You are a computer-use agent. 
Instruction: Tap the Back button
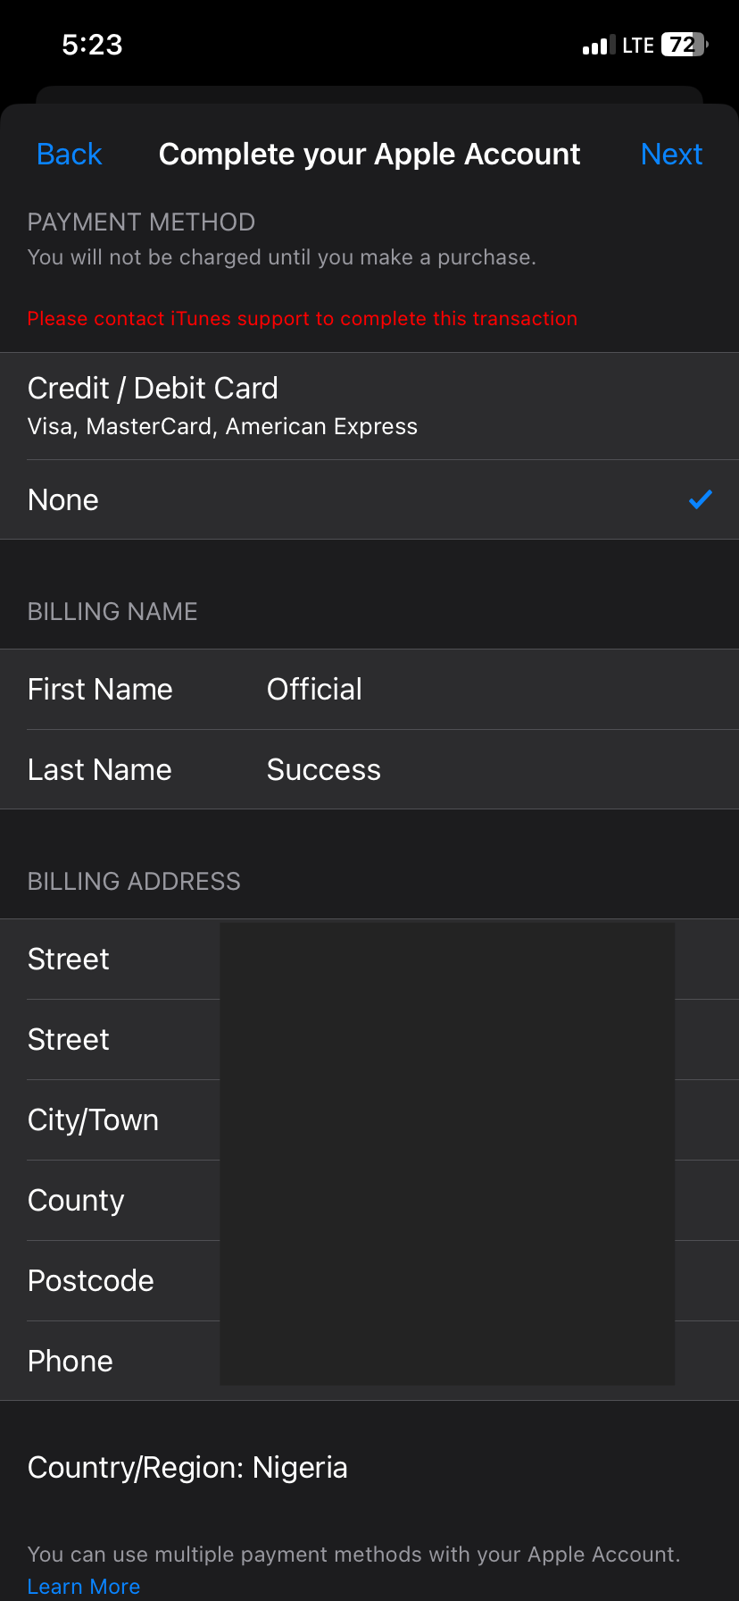[x=69, y=155]
